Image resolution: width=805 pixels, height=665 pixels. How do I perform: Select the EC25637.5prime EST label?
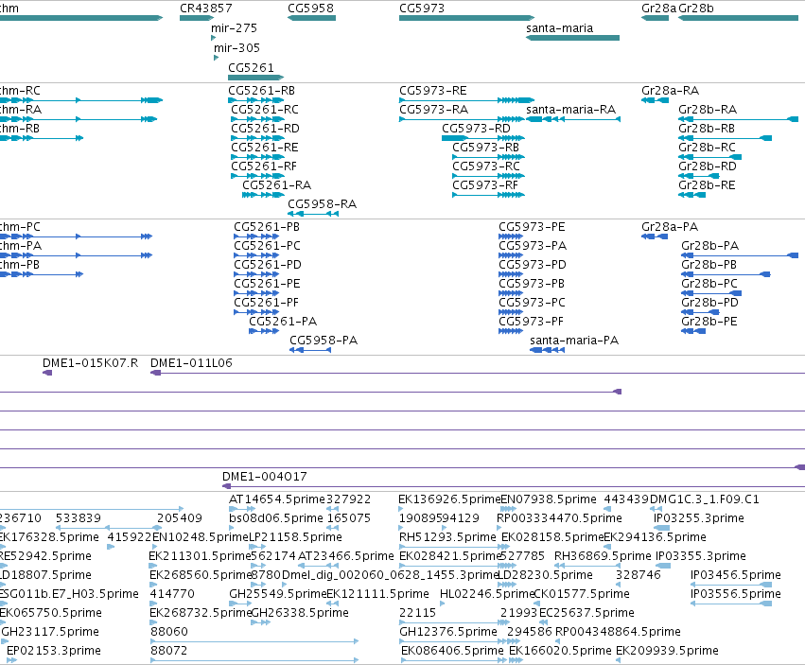(586, 613)
